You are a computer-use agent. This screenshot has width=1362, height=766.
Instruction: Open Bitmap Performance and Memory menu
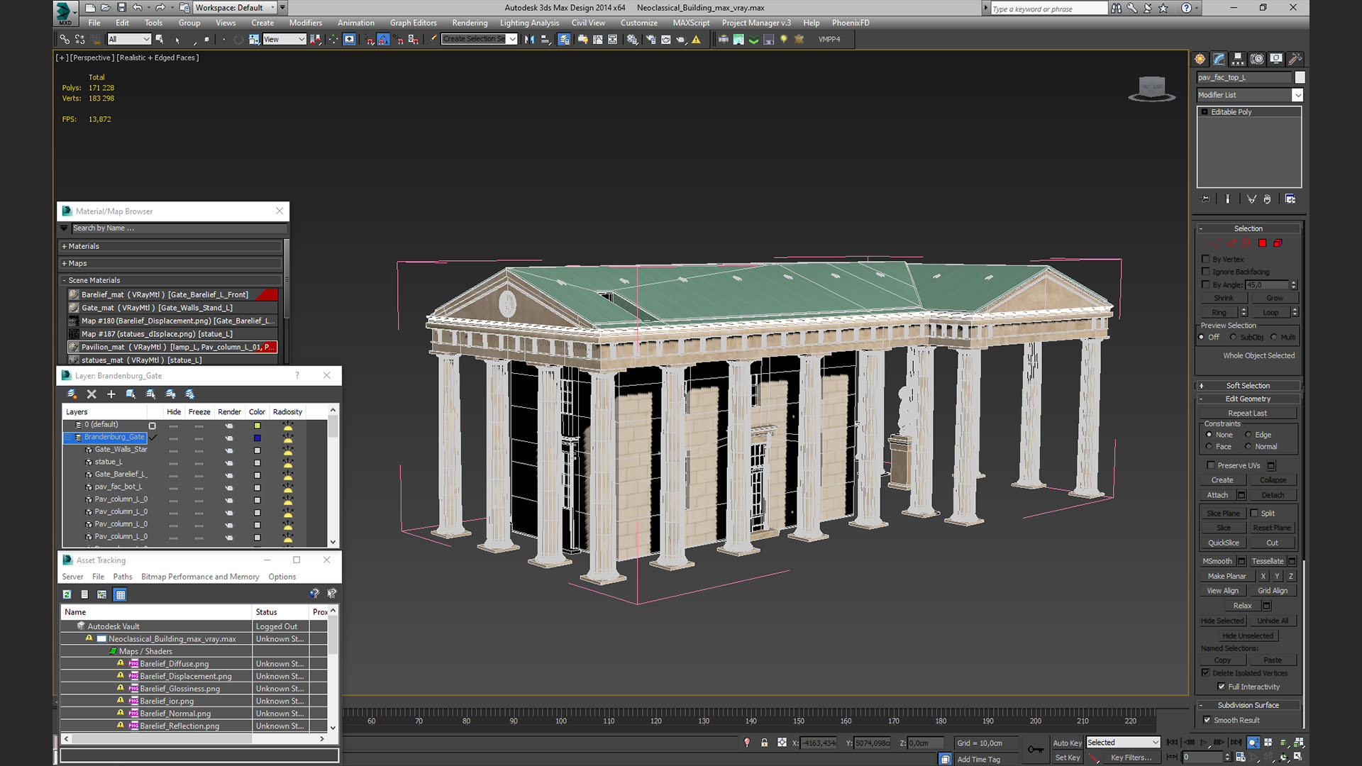coord(200,577)
